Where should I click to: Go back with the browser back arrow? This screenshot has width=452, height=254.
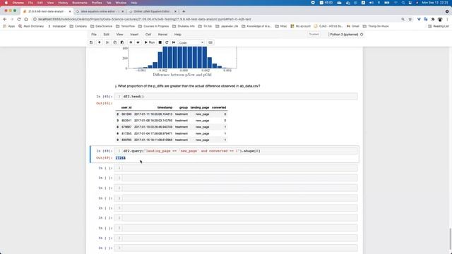(x=5, y=19)
